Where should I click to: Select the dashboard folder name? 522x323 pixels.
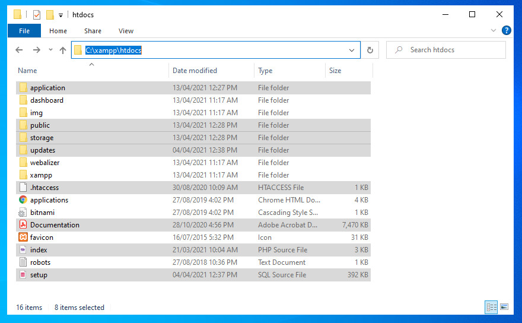tap(47, 100)
